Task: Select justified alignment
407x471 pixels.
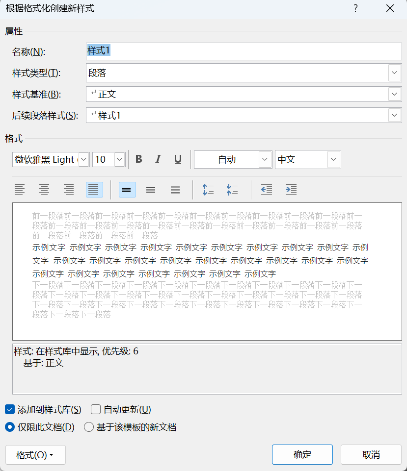Action: 94,190
